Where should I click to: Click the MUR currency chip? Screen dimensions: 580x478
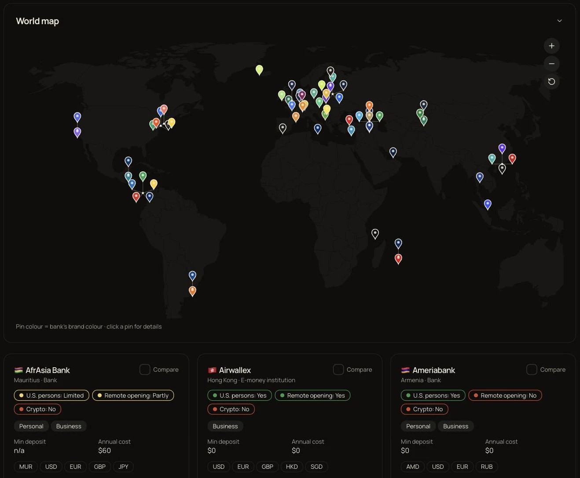(26, 467)
